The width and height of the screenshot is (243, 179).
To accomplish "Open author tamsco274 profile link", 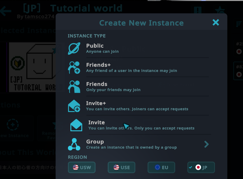I will 39,16.
